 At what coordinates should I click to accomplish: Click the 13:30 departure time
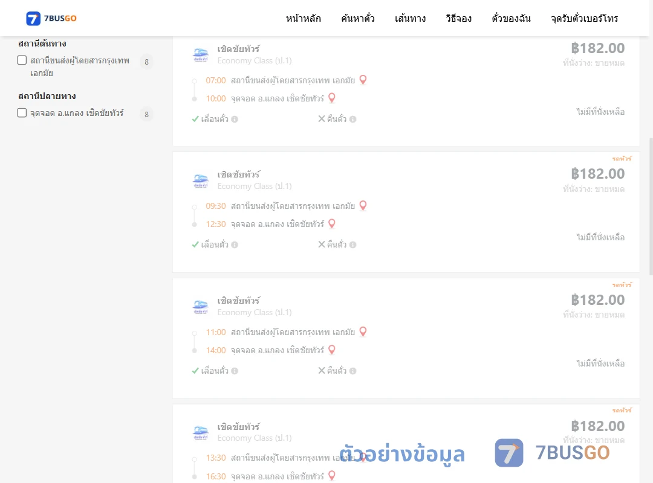pyautogui.click(x=216, y=458)
